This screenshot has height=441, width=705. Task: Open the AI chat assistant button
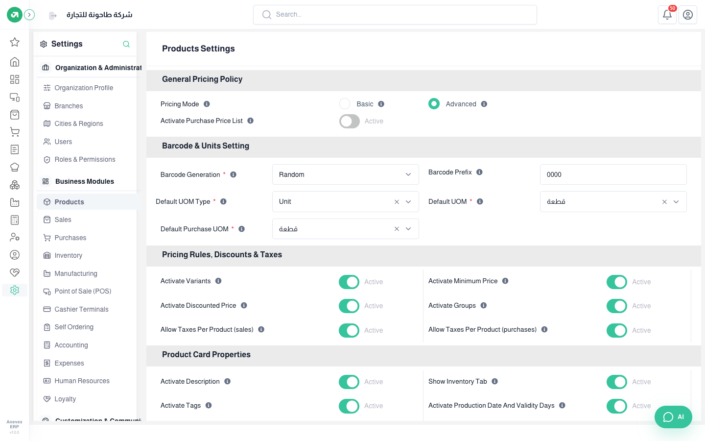coord(673,417)
